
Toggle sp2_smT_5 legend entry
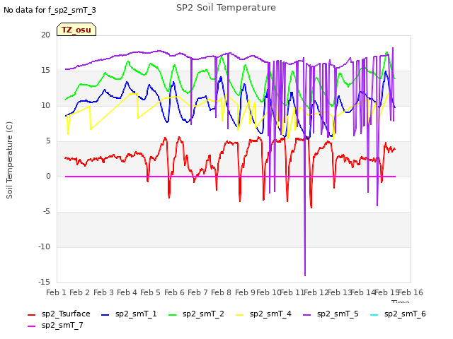point(331,314)
